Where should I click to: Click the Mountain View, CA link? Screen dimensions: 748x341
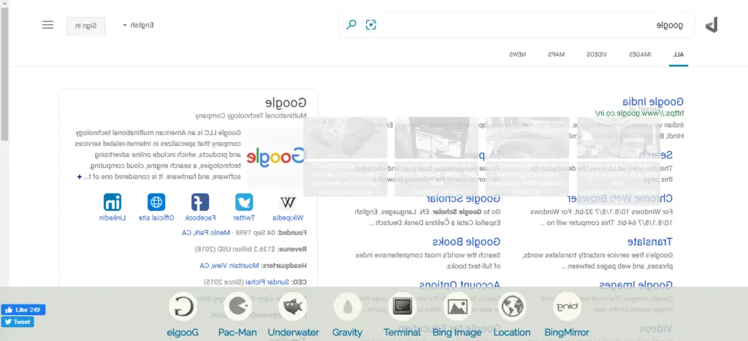click(x=229, y=266)
